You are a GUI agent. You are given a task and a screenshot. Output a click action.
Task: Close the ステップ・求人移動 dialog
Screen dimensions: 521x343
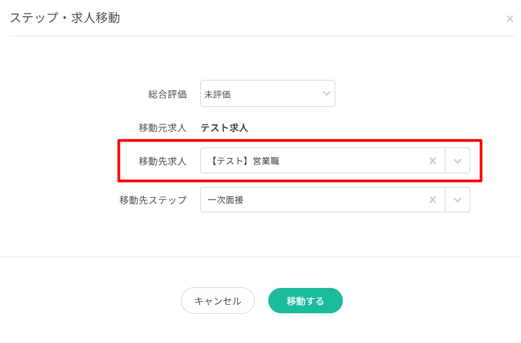510,19
